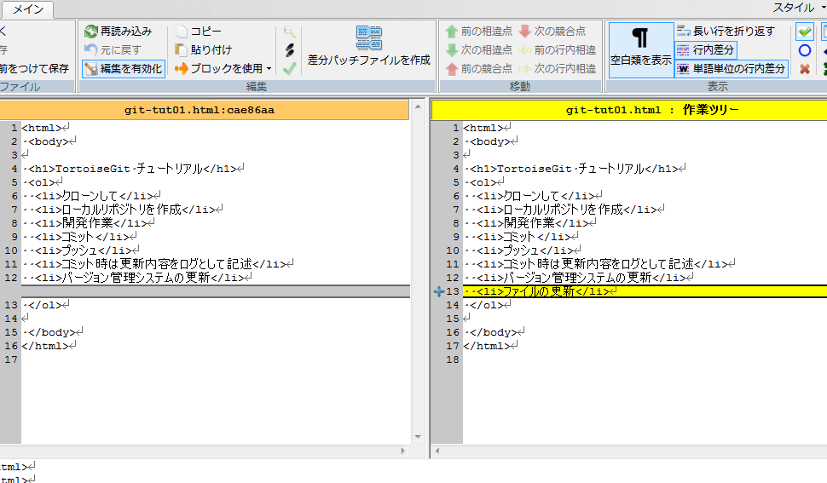Click the red X icon in 表示 group
The image size is (827, 483).
(805, 69)
